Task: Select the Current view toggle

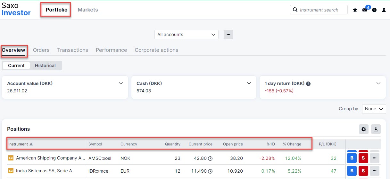Action: [16, 66]
